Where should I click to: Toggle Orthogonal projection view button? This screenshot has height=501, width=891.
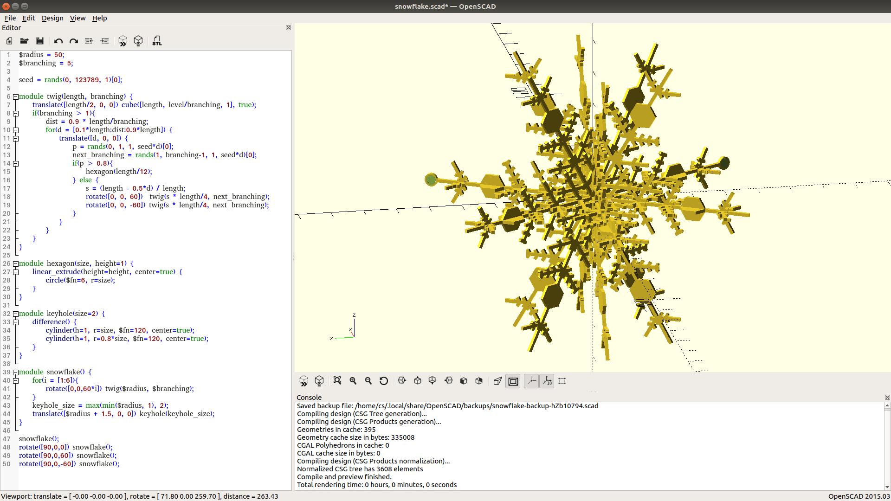[513, 381]
